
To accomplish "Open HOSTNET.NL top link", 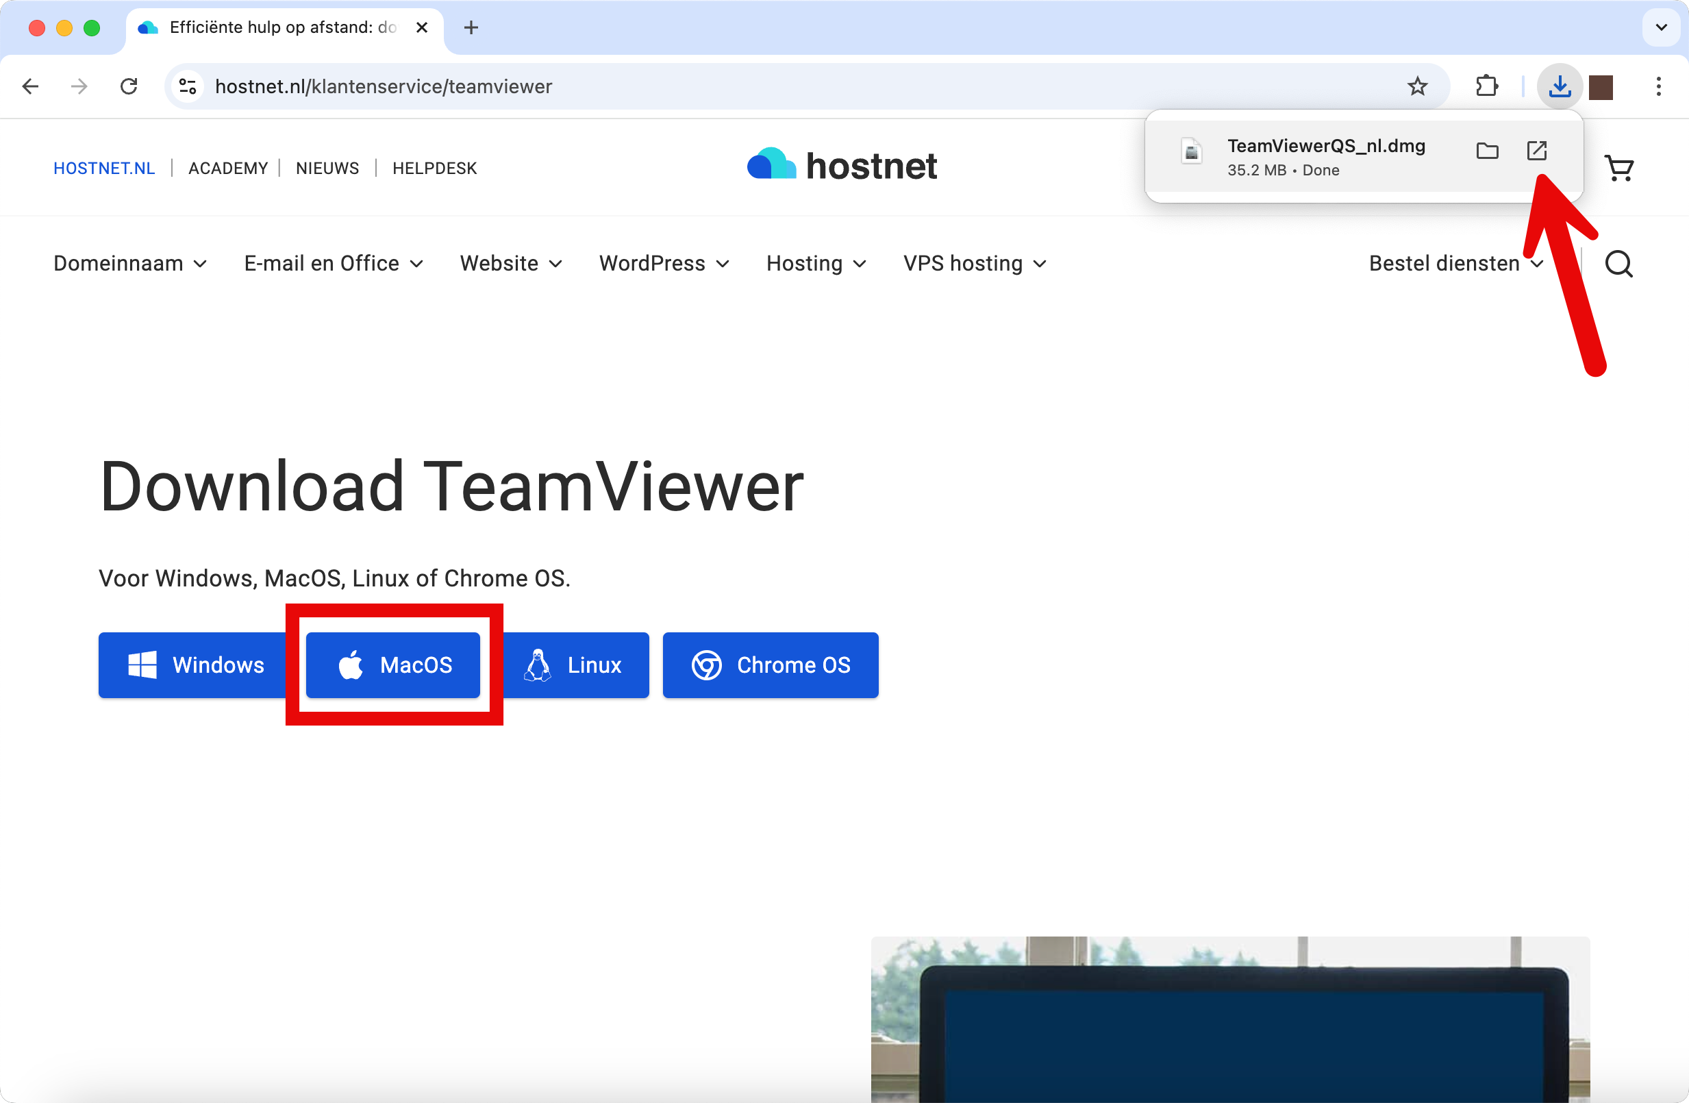I will coord(104,169).
